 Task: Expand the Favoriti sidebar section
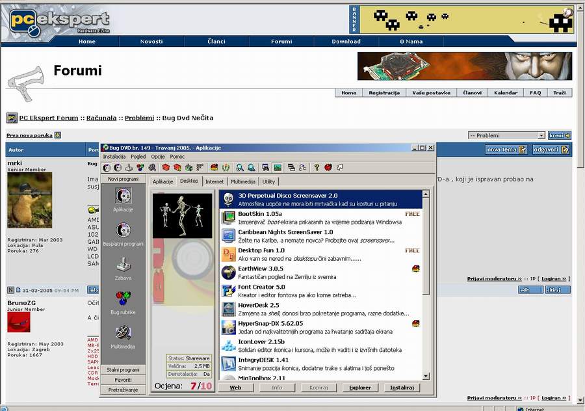[x=123, y=380]
